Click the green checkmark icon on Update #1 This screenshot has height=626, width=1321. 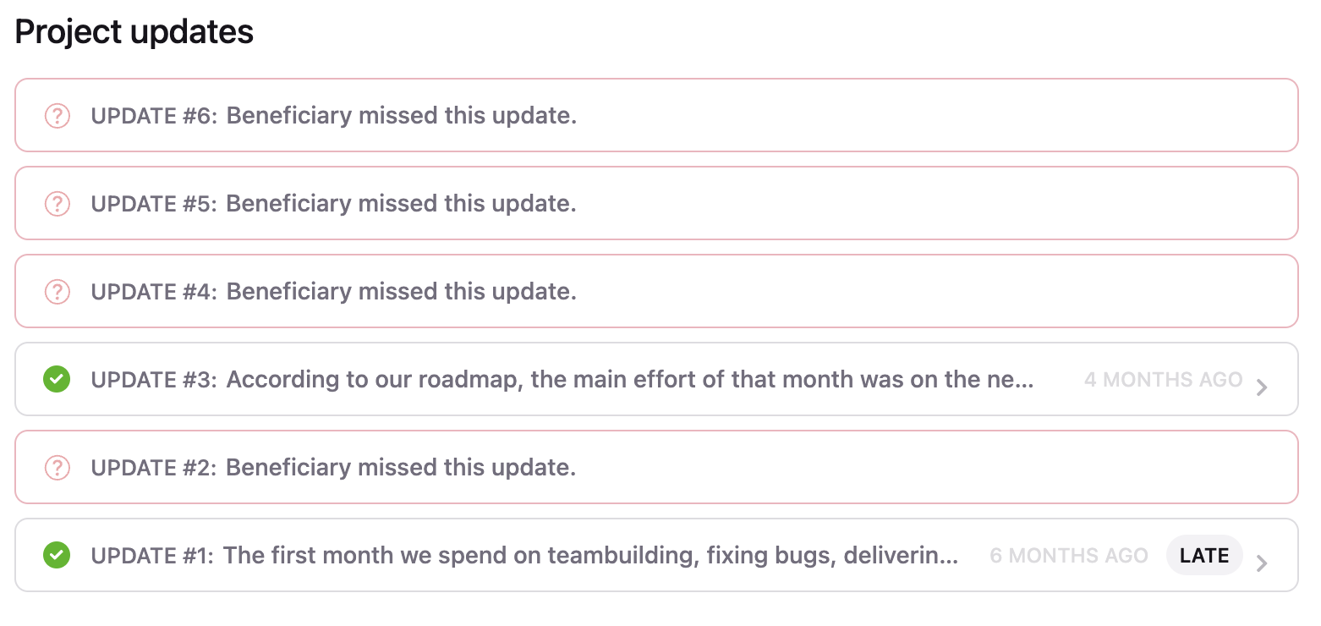pyautogui.click(x=57, y=555)
